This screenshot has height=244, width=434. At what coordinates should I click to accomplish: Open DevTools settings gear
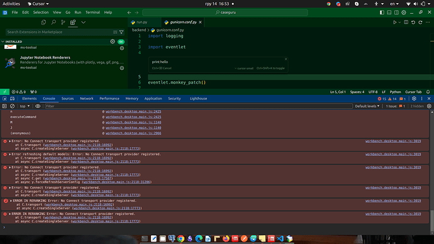[x=414, y=99]
